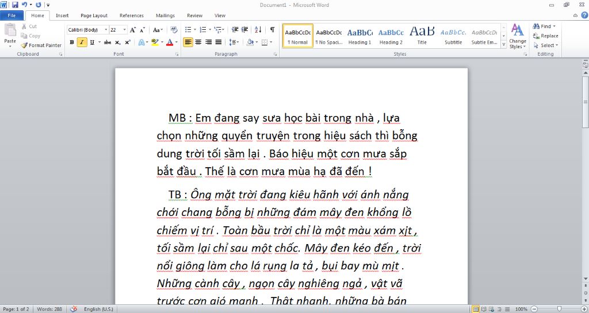
Task: Open the font size dropdown
Action: click(x=125, y=30)
